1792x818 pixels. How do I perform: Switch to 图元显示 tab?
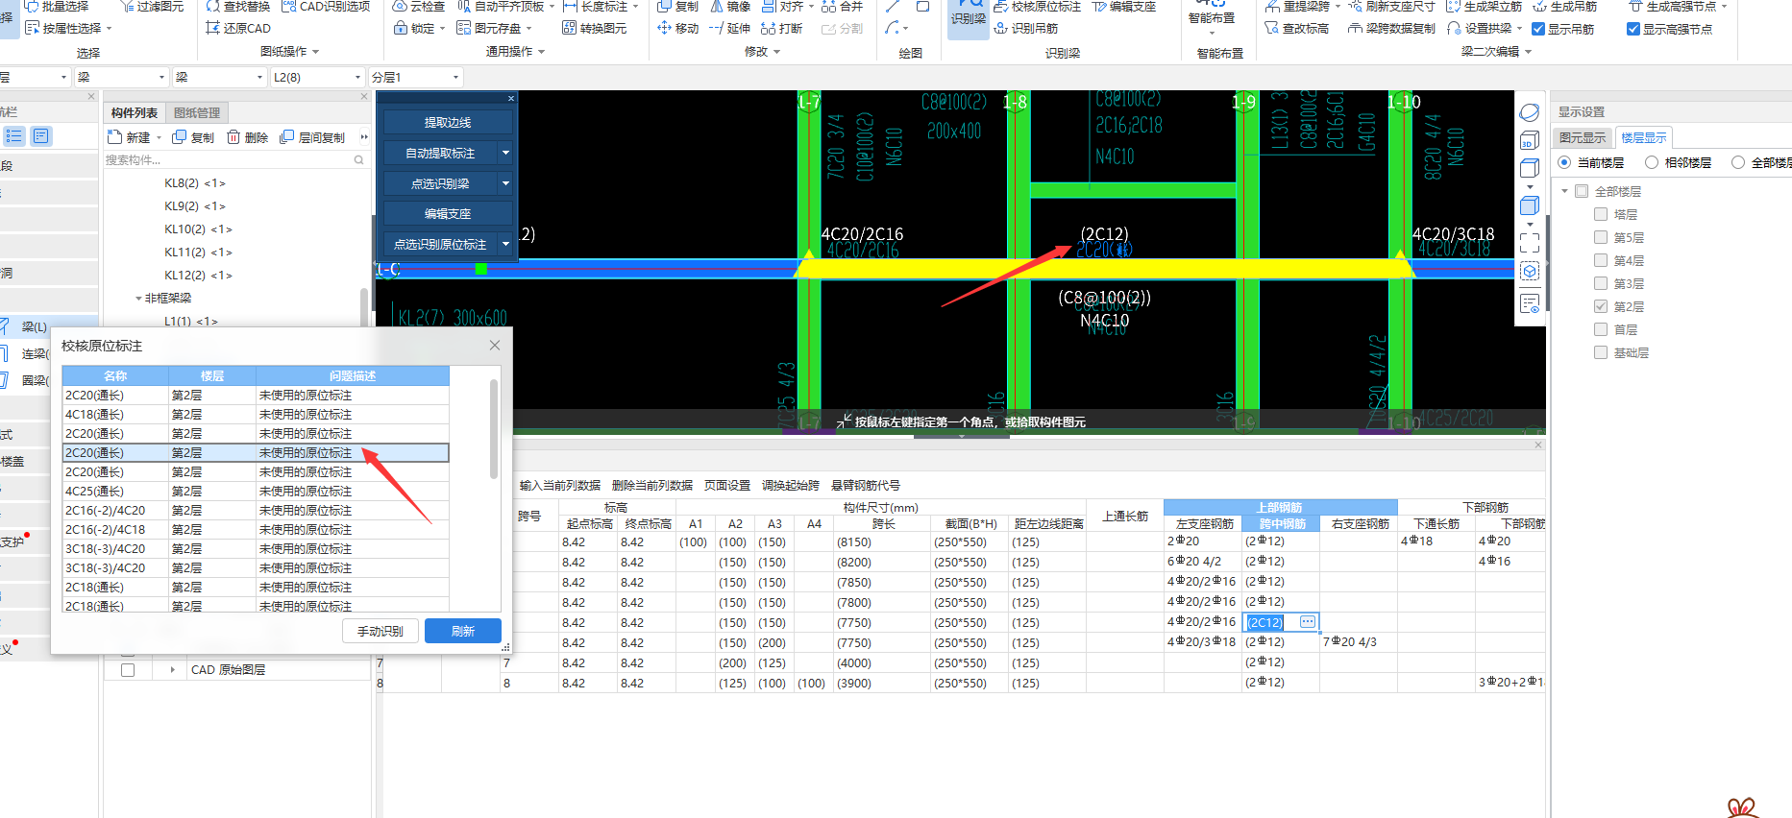point(1583,137)
